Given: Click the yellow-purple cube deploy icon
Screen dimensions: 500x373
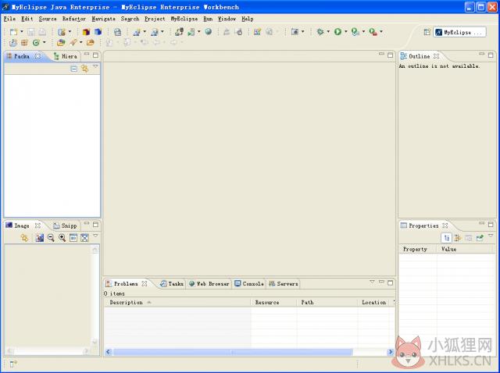Looking at the screenshot, I should tap(86, 32).
